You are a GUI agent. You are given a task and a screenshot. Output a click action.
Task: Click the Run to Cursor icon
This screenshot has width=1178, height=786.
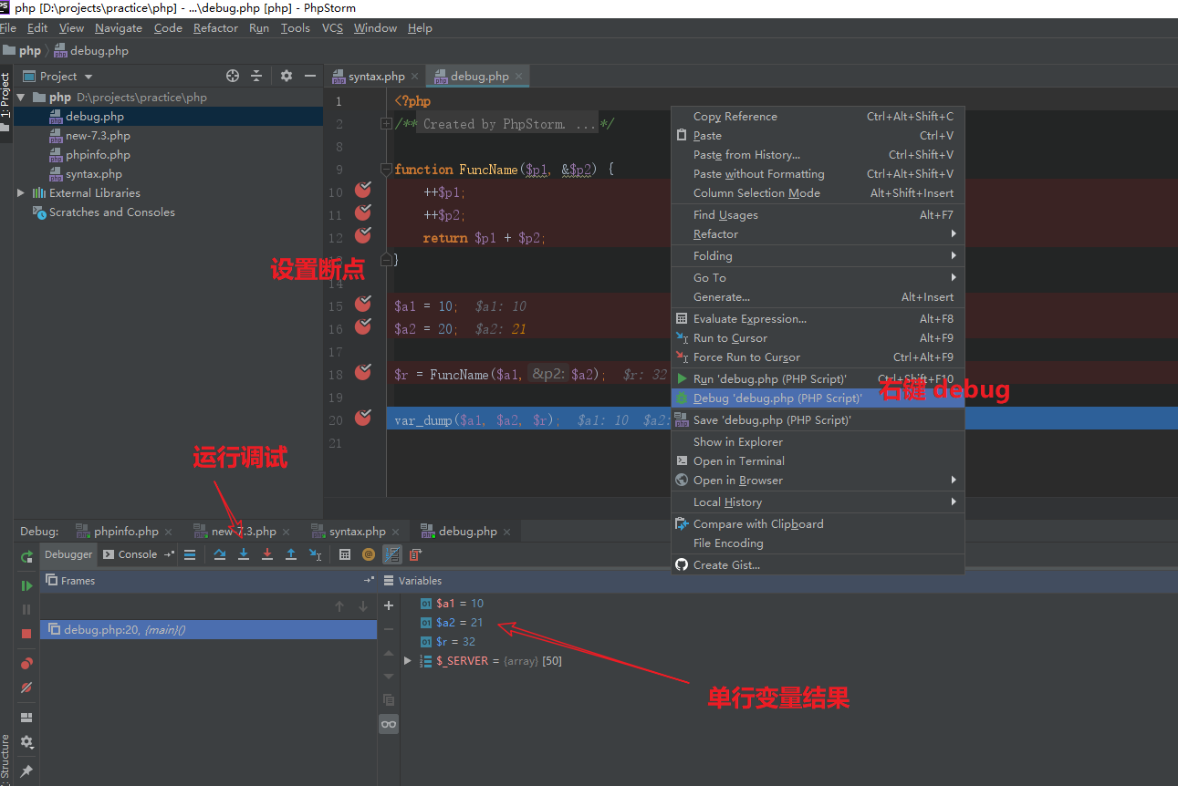click(316, 553)
